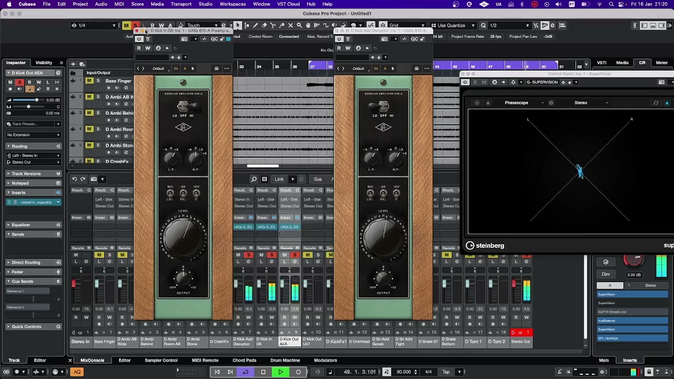674x379 pixels.
Task: Solo the D Ambi AB W track
Action: (98, 97)
